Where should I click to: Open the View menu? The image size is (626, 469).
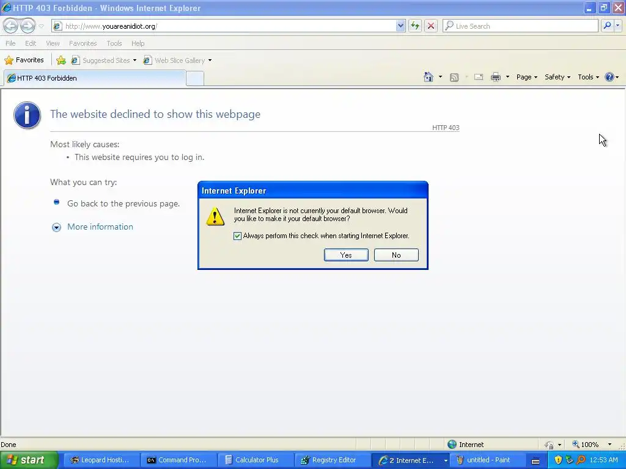click(53, 43)
